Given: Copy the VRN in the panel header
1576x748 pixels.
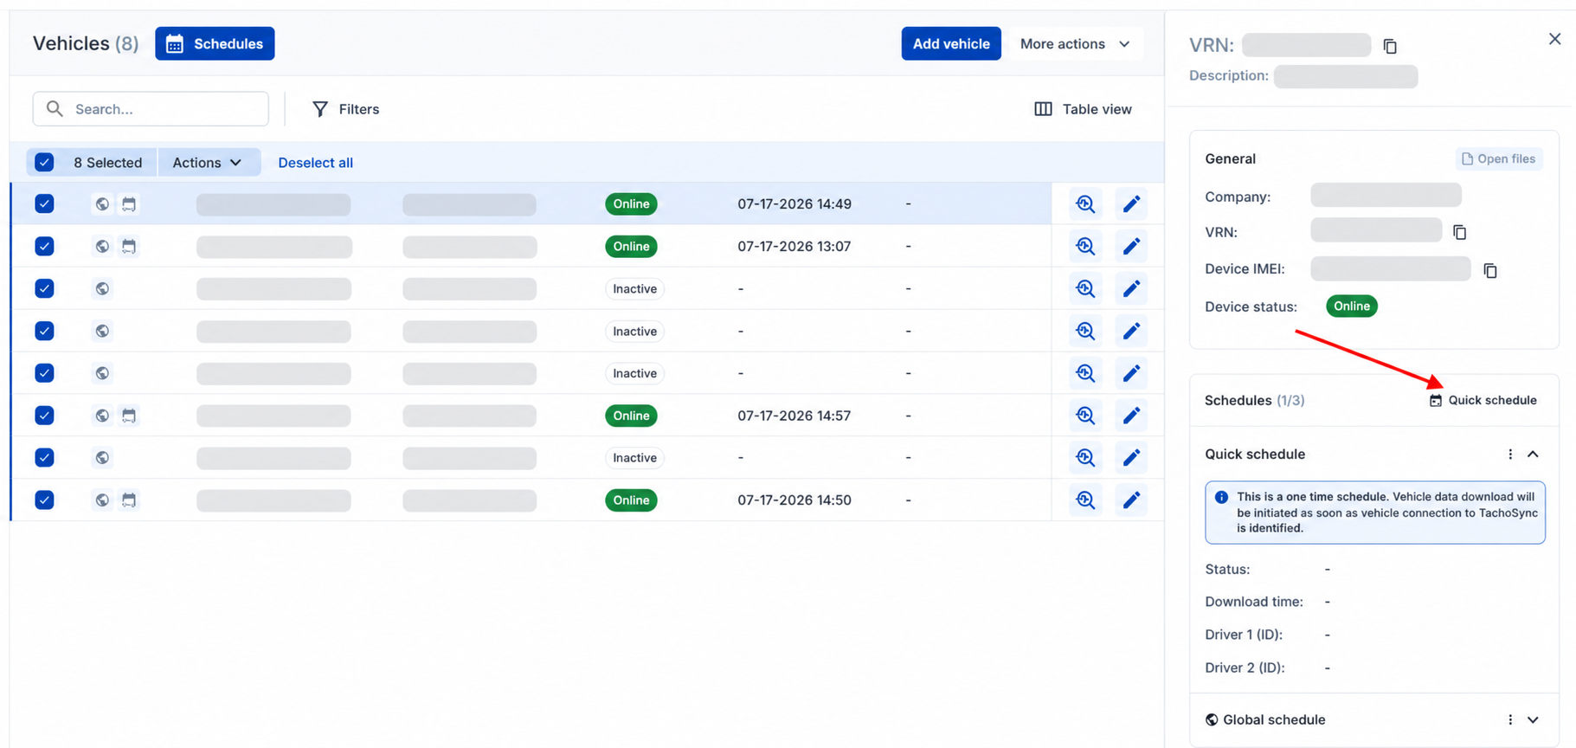Looking at the screenshot, I should tap(1390, 46).
